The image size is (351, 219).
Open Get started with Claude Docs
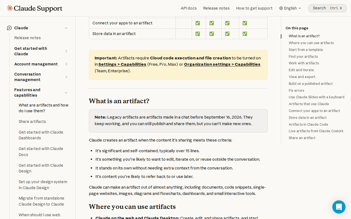41,152
